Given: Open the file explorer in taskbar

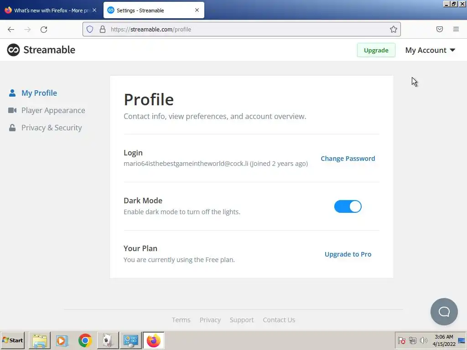Looking at the screenshot, I should tap(40, 340).
